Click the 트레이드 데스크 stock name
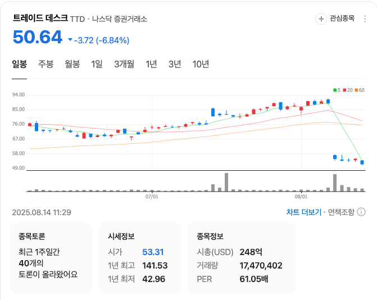The width and height of the screenshot is (377, 300). coord(40,18)
